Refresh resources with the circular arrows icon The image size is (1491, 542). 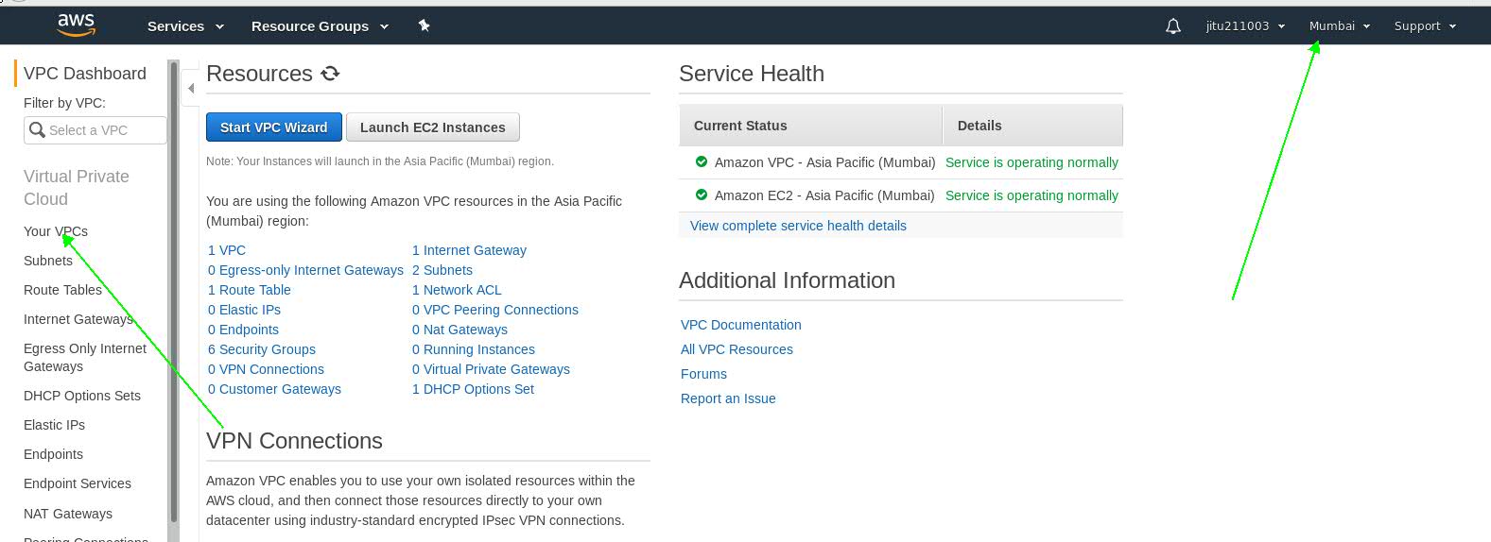(330, 74)
